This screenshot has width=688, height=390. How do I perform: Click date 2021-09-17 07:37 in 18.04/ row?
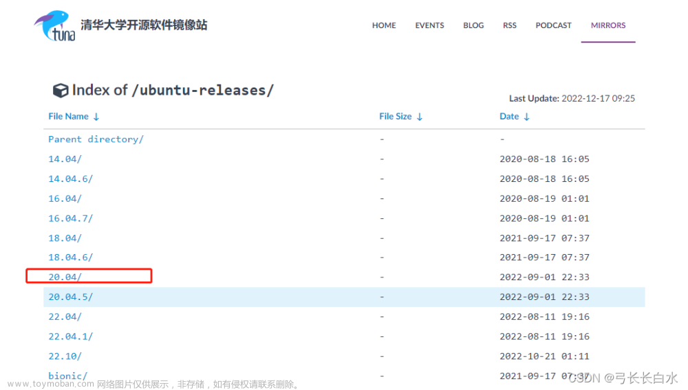tap(544, 238)
